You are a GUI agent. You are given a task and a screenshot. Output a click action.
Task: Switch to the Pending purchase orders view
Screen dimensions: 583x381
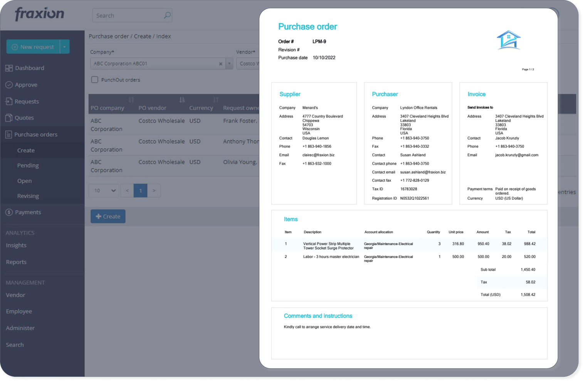[28, 165]
